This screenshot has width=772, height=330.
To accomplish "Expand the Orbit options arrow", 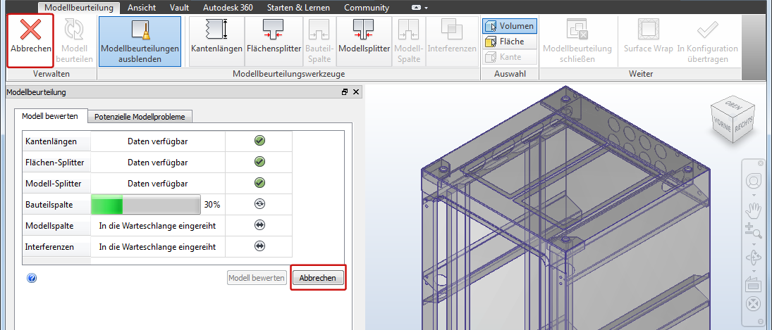I will pyautogui.click(x=753, y=271).
